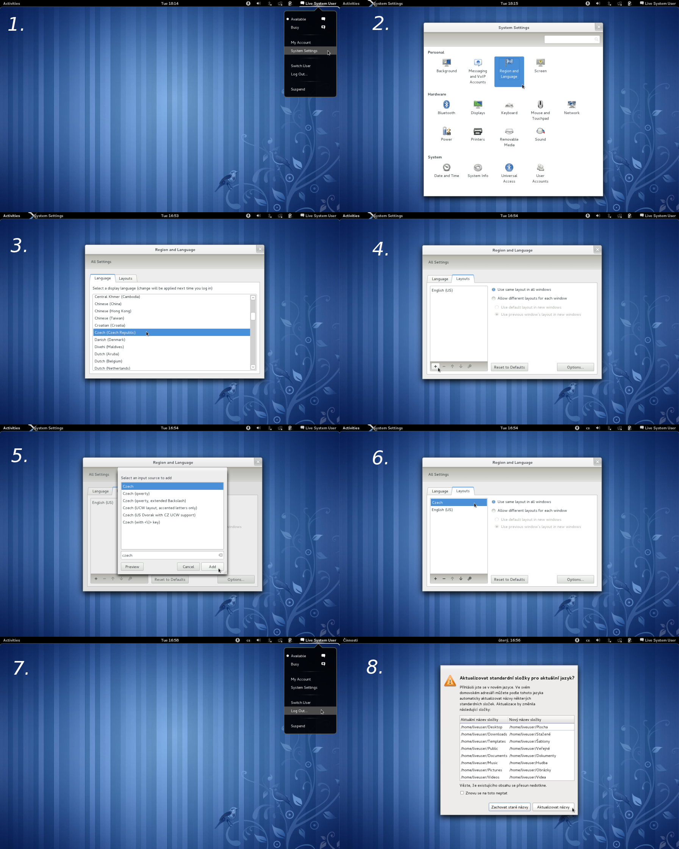Check 'Znovu se na toto neptat' checkbox
Image resolution: width=679 pixels, height=849 pixels.
pyautogui.click(x=462, y=793)
